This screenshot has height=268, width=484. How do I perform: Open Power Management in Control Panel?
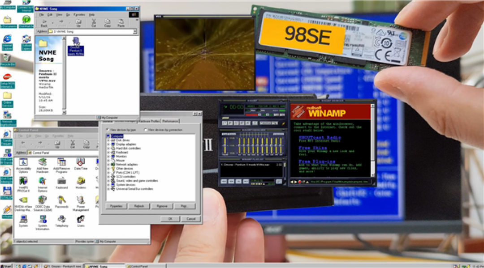click(x=81, y=204)
